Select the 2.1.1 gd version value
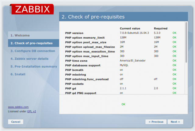 [x=123, y=88]
